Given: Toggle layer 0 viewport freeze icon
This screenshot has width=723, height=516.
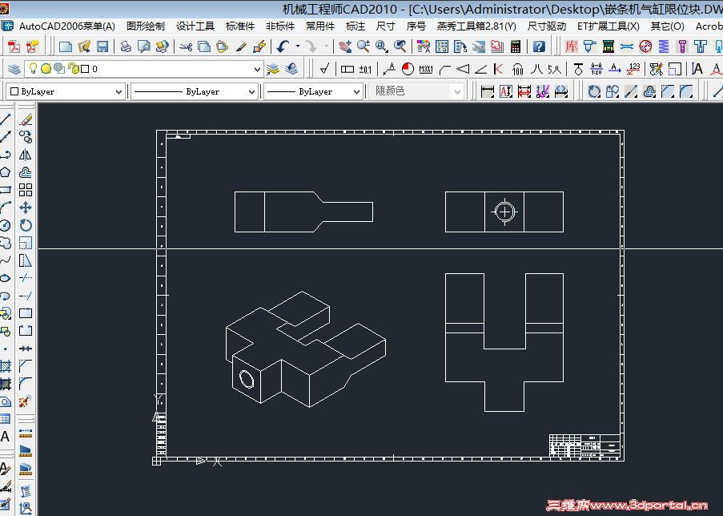Looking at the screenshot, I should click(x=59, y=68).
